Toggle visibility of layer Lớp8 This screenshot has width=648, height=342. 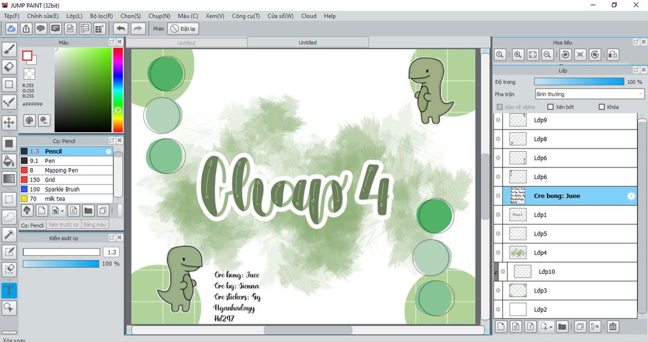(498, 139)
